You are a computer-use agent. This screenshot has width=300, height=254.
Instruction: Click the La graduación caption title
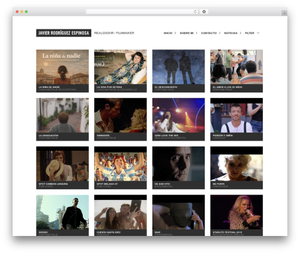click(x=49, y=136)
